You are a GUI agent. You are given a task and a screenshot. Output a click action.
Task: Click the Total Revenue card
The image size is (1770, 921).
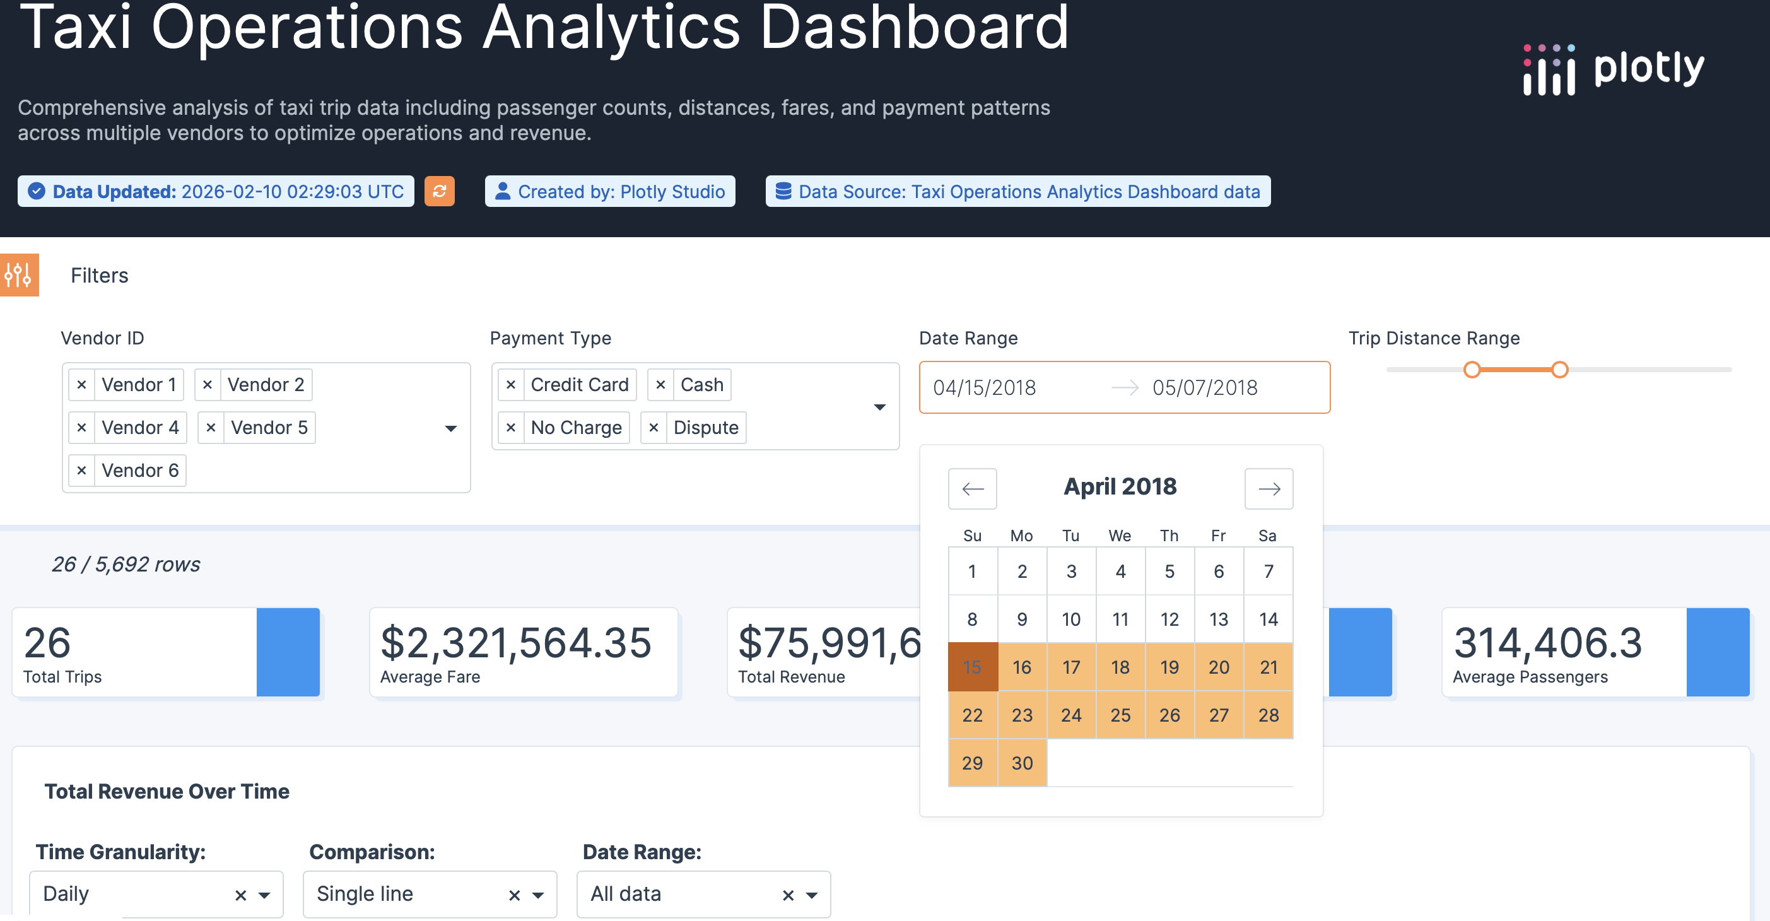point(824,652)
